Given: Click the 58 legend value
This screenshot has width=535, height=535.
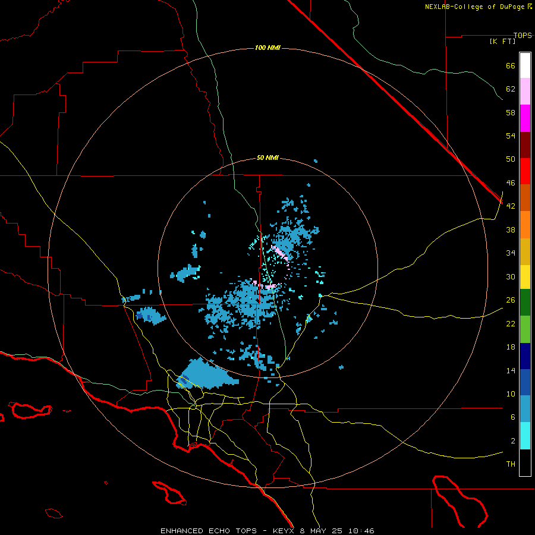Looking at the screenshot, I should click(x=511, y=112).
